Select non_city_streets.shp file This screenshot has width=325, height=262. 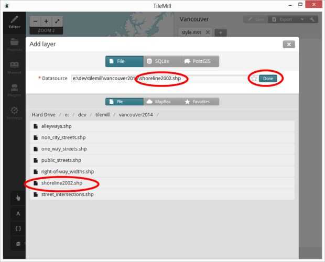click(162, 137)
